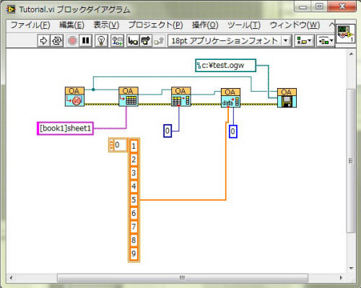Expand the Align Objects dropdown
361x288 pixels.
coord(305,40)
